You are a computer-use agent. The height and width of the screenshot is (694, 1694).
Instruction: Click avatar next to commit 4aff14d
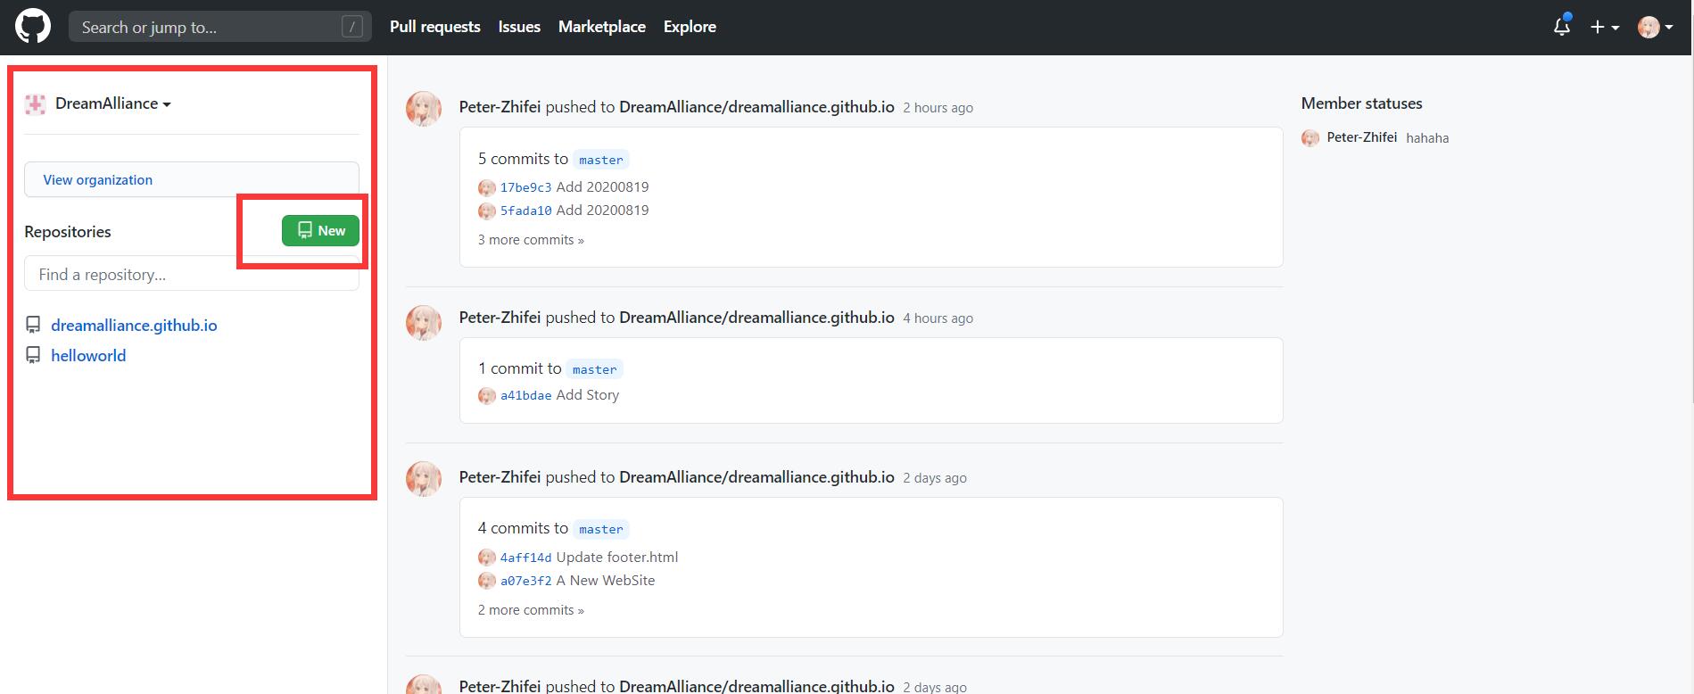pos(486,558)
